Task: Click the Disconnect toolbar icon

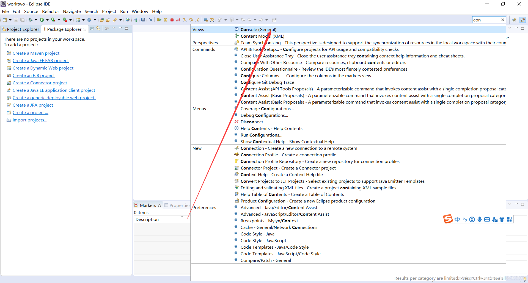Action: pyautogui.click(x=178, y=20)
